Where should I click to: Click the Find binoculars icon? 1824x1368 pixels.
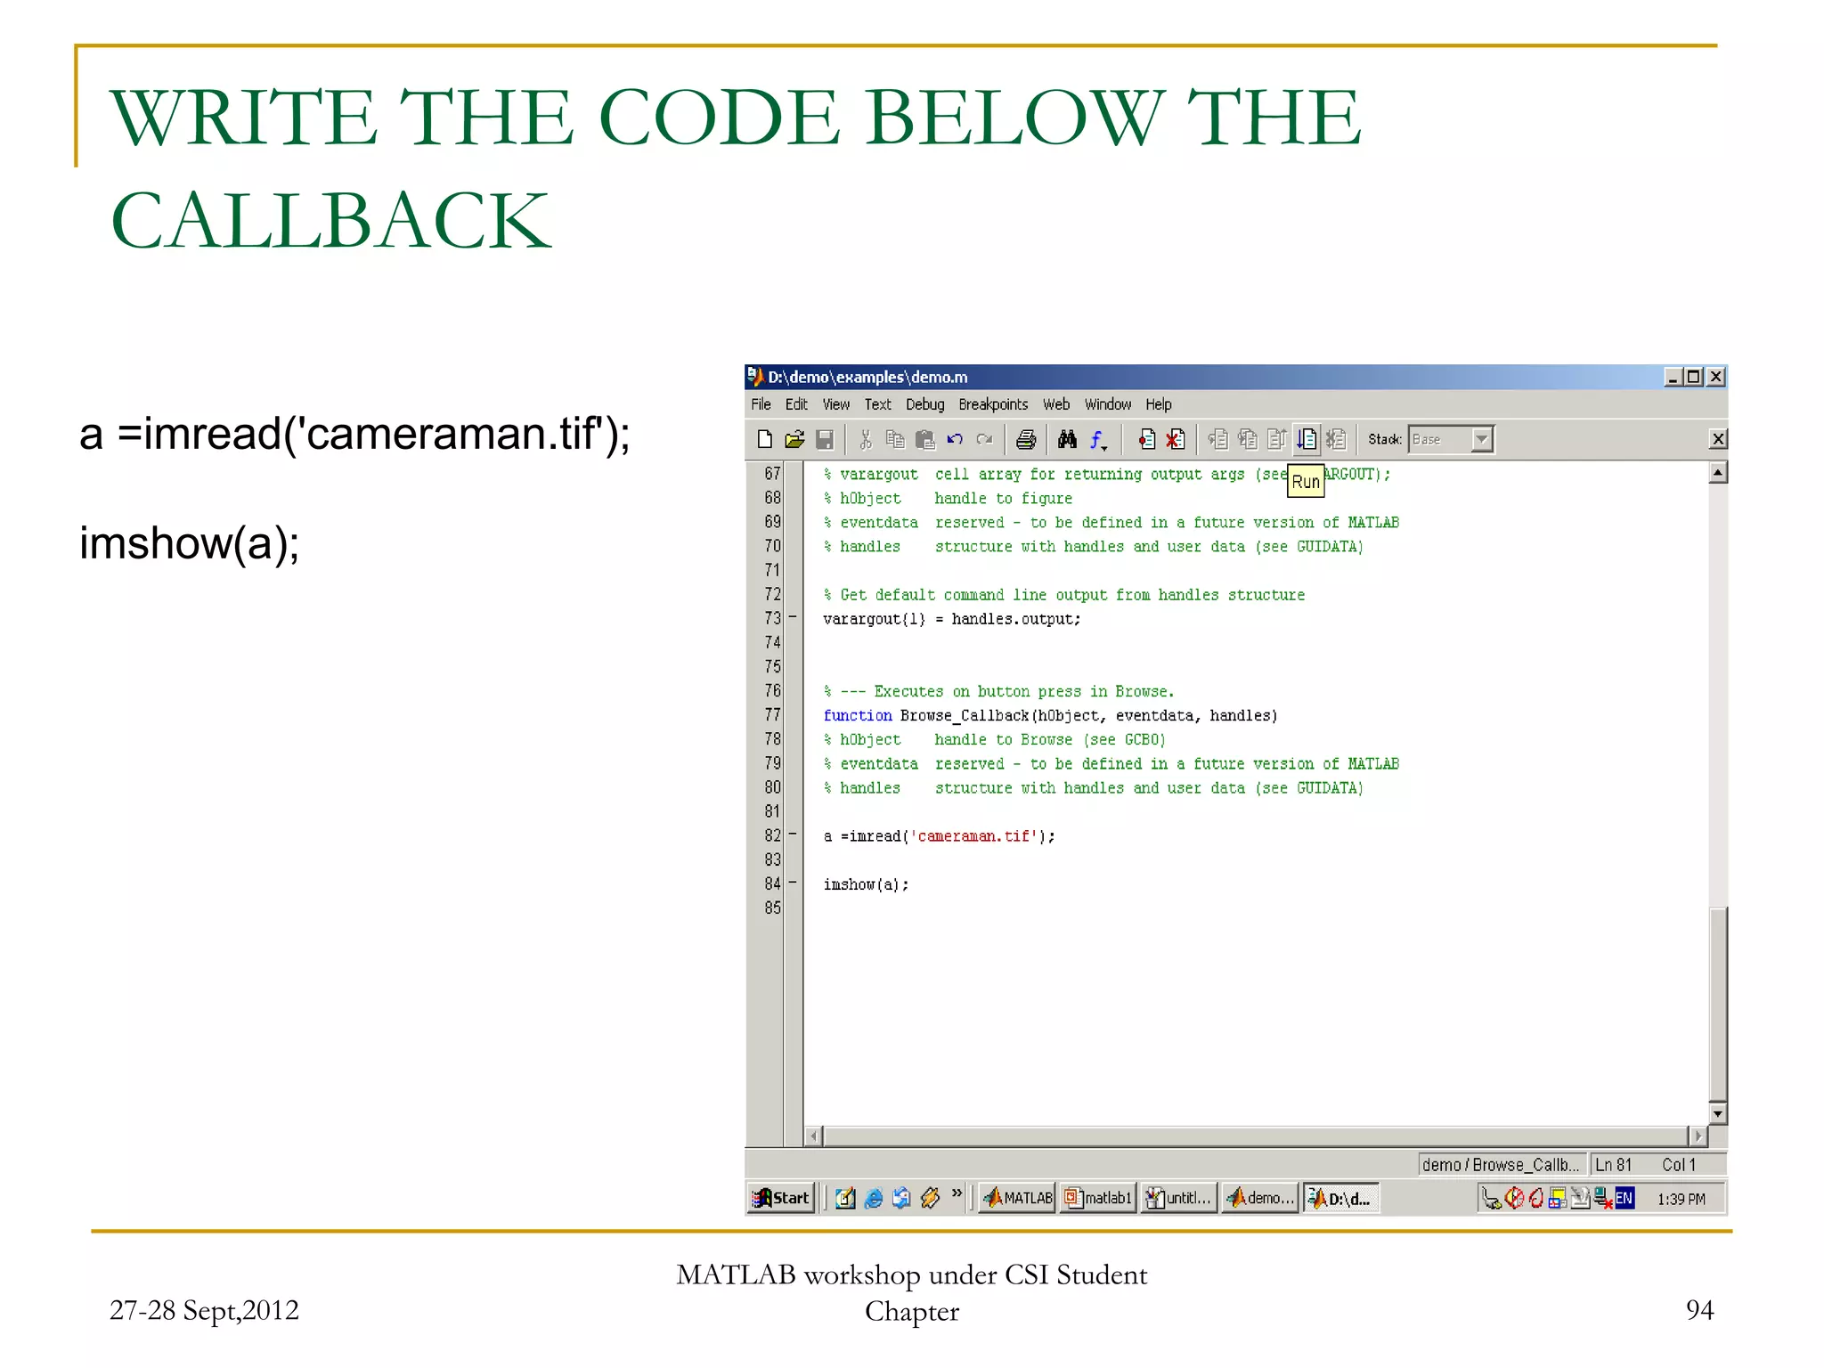[1067, 439]
